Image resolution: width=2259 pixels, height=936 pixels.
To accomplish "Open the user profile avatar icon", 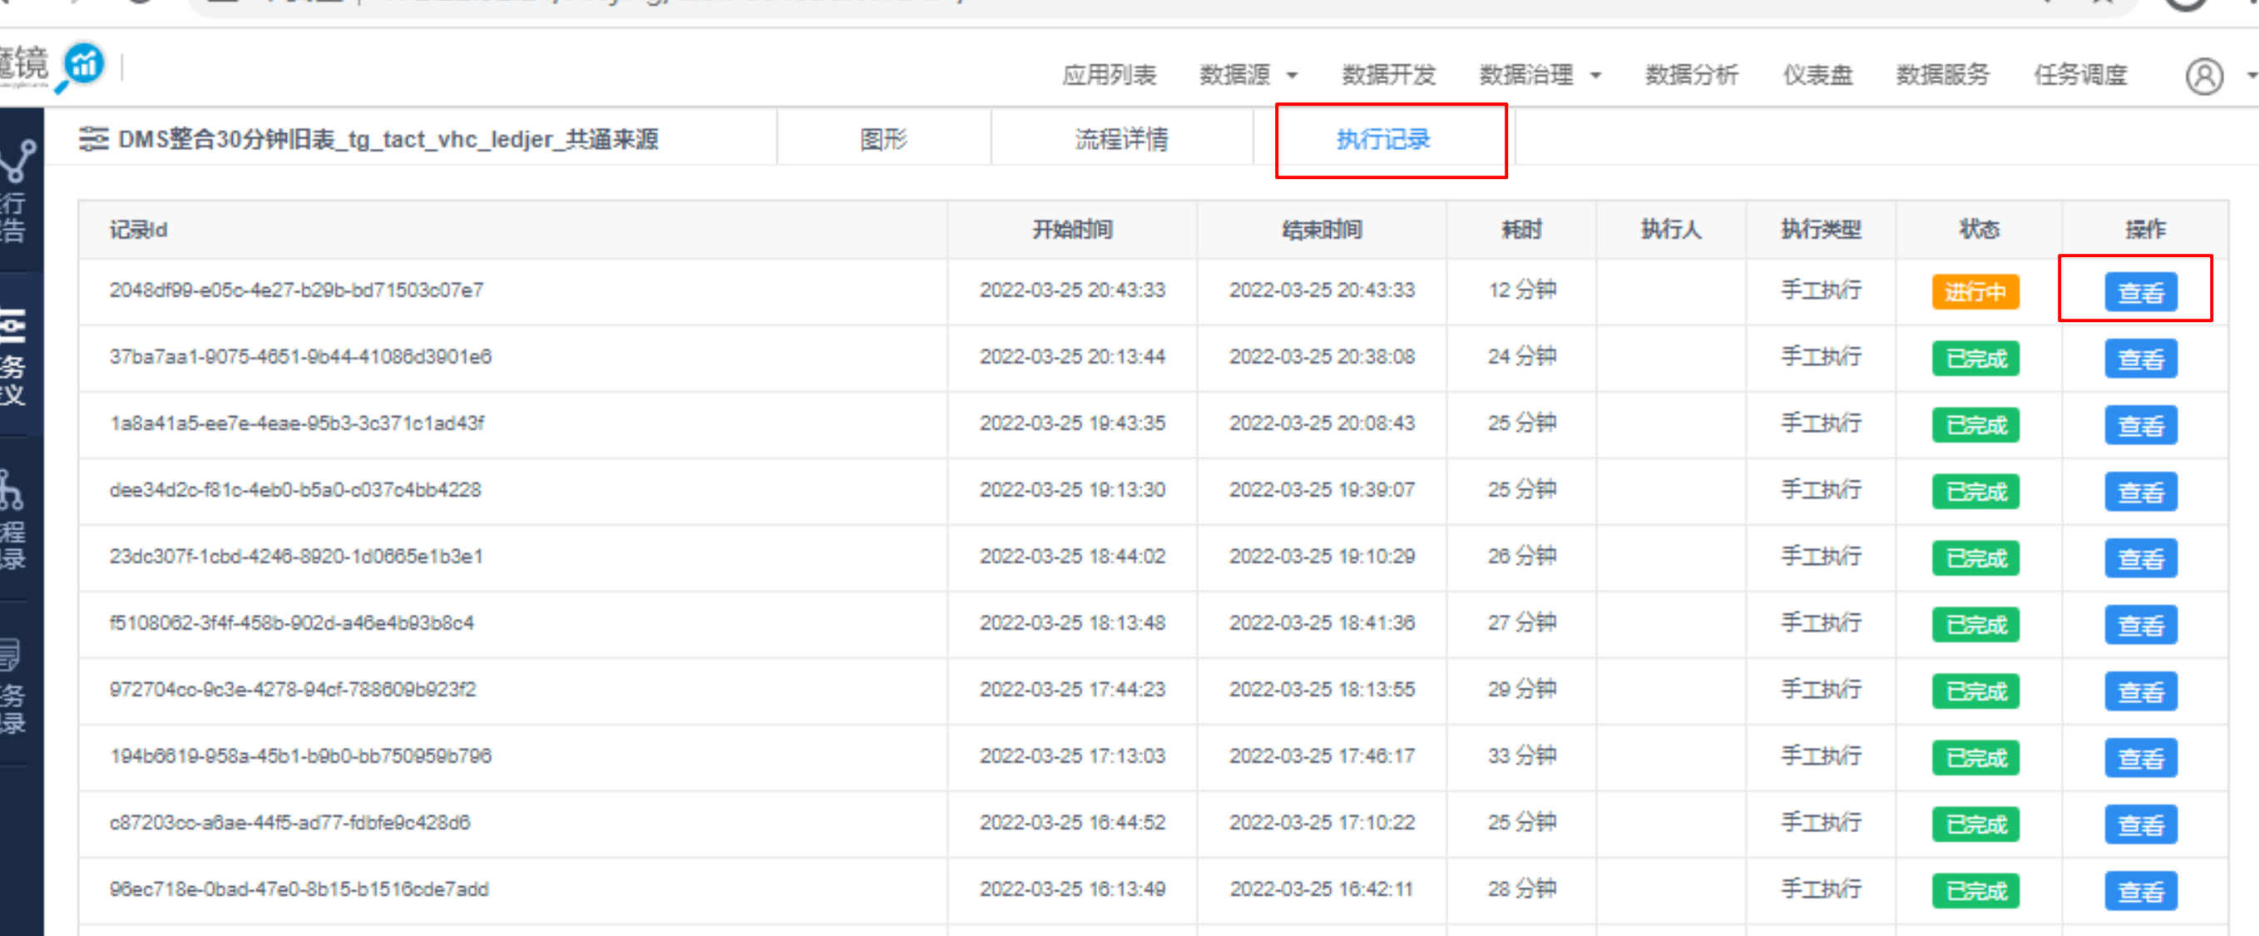I will (x=2203, y=77).
